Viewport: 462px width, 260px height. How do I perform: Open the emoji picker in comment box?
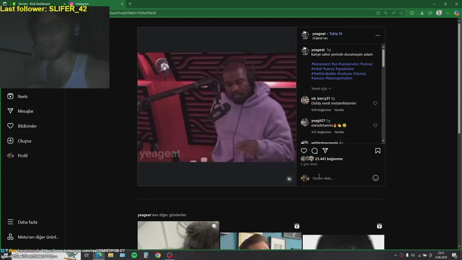[376, 178]
